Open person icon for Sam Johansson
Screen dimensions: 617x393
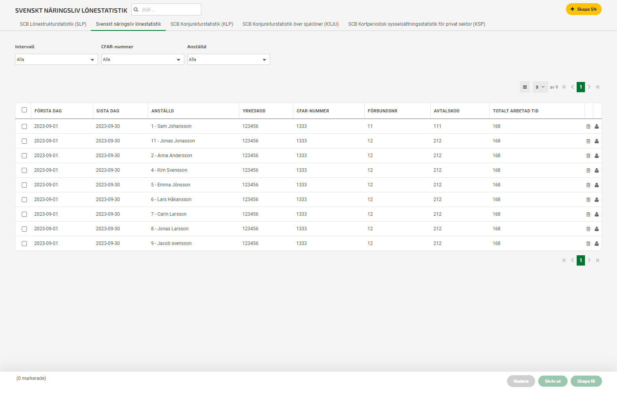point(597,127)
